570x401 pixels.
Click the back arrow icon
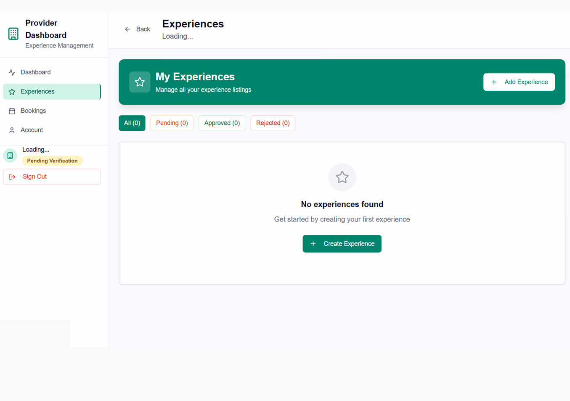[127, 29]
